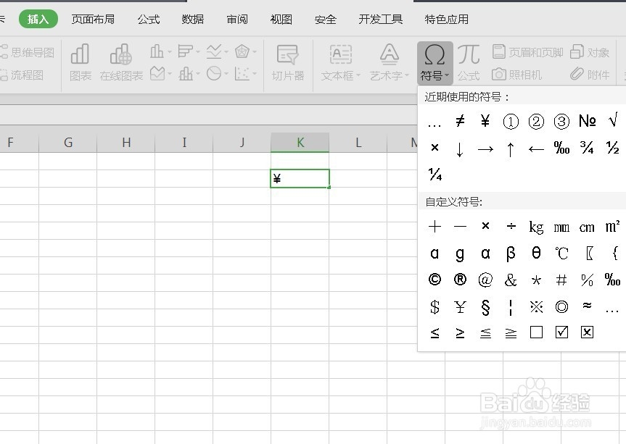This screenshot has height=444, width=626.
Task: Insert the ↓ down arrow symbol
Action: click(460, 149)
